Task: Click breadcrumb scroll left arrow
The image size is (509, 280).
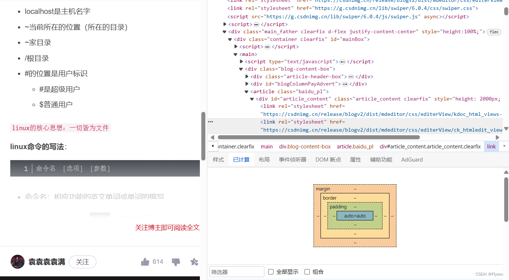Action: pos(213,146)
